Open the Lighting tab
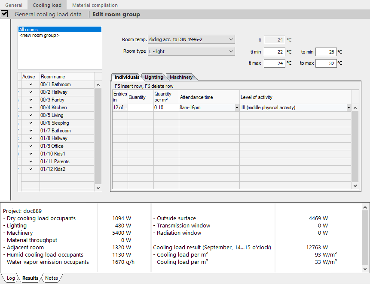The height and width of the screenshot is (284, 370). 154,77
